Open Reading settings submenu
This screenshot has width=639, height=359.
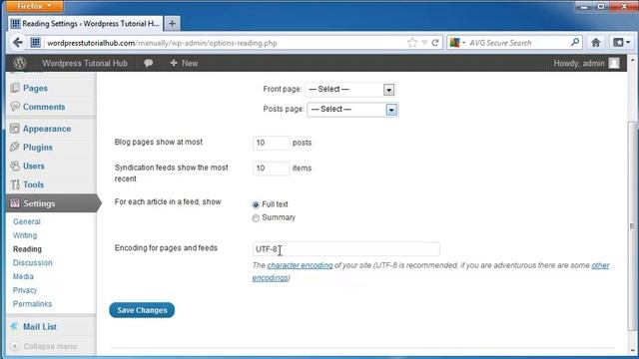point(27,249)
